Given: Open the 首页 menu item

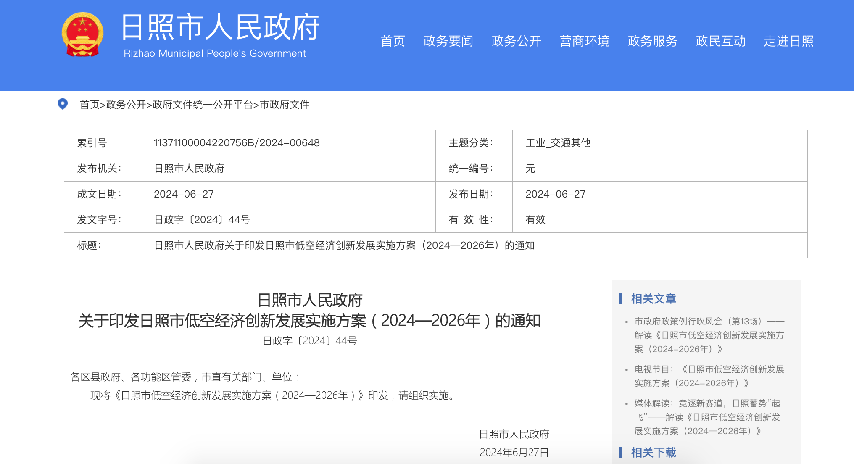Looking at the screenshot, I should click(x=393, y=41).
